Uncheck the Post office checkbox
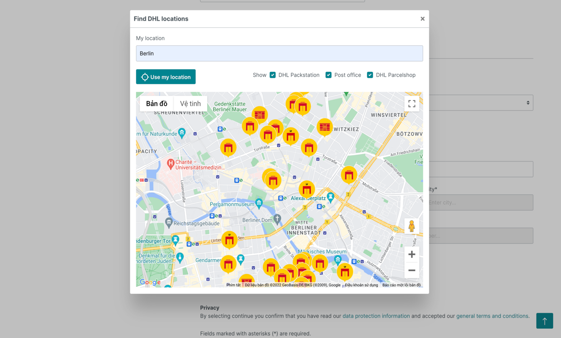 click(329, 75)
